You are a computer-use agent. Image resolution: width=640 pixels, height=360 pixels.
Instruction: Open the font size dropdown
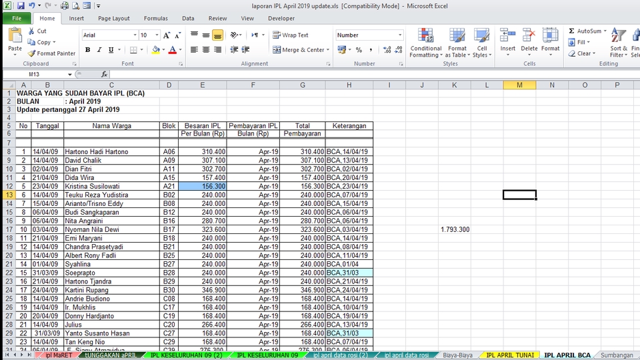point(157,35)
